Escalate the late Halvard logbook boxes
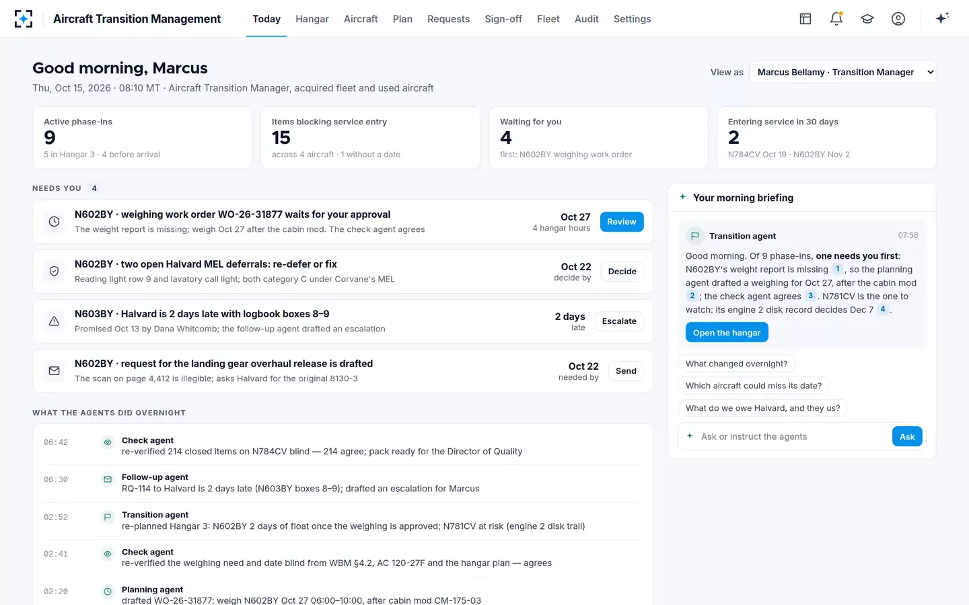Image resolution: width=969 pixels, height=605 pixels. point(619,321)
